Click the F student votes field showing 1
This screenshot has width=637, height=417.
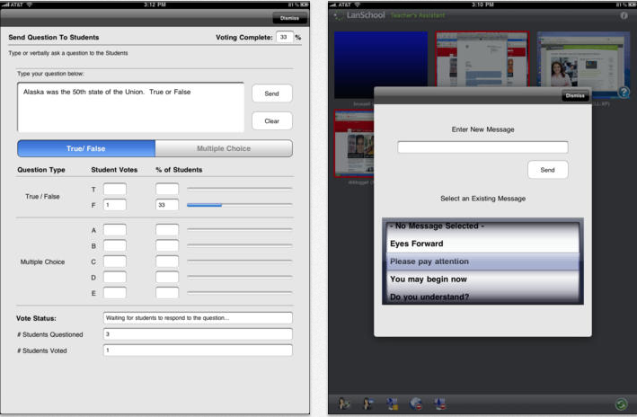coord(115,205)
